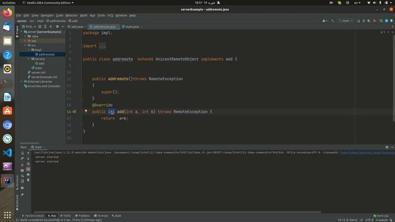Open the Refactor menu

pos(72,15)
